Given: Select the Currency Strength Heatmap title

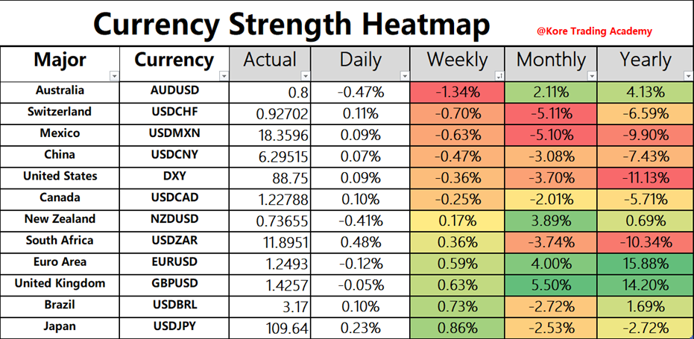Looking at the screenshot, I should coord(291,25).
